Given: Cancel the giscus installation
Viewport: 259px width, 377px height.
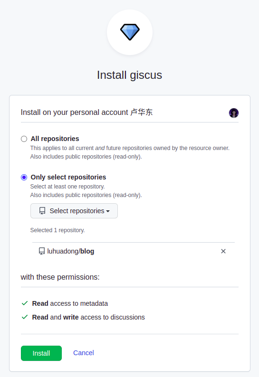Looking at the screenshot, I should 84,353.
